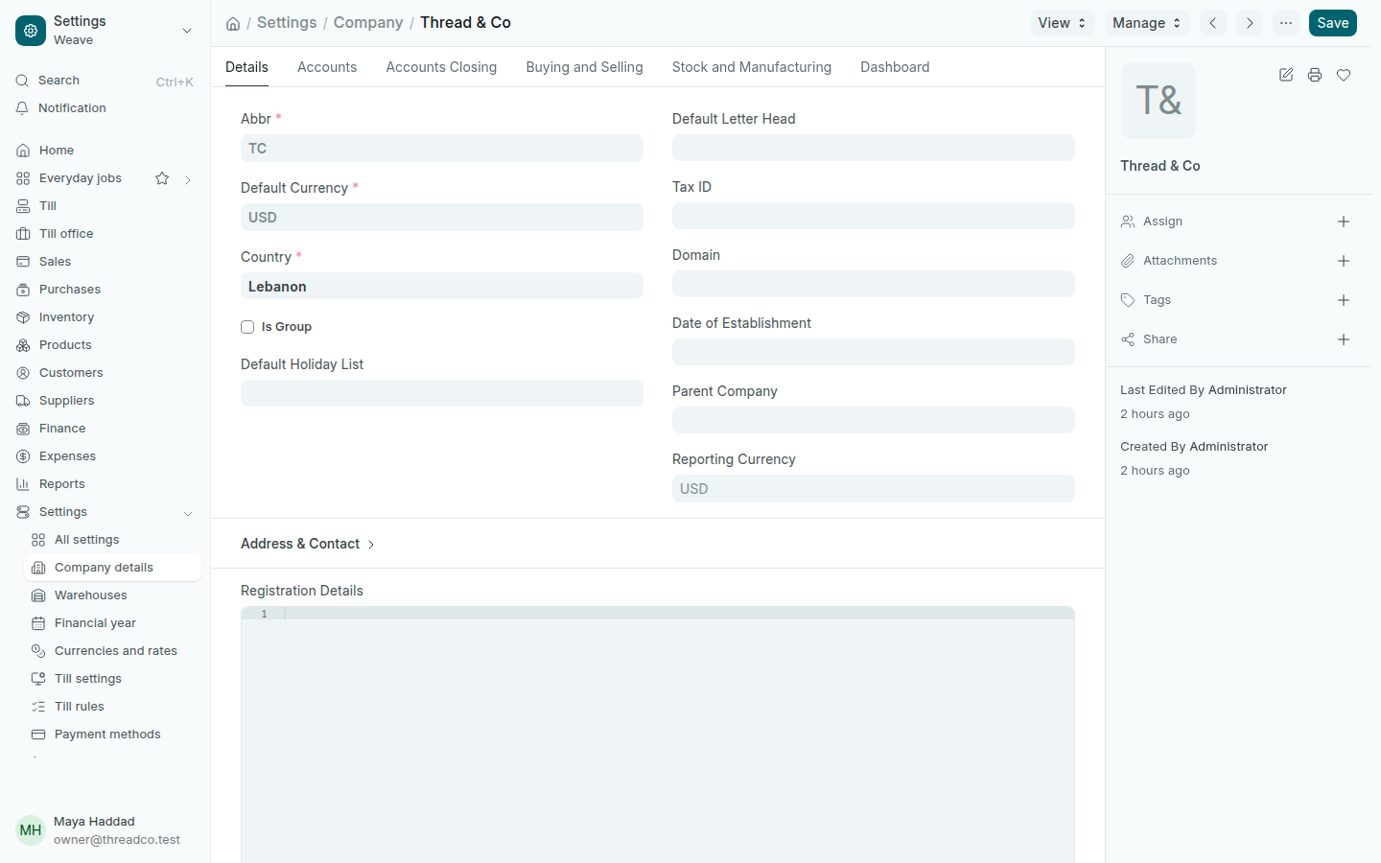Open the View dropdown
This screenshot has height=863, width=1381.
(x=1063, y=23)
